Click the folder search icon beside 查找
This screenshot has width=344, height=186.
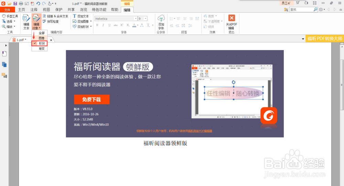pos(286,10)
